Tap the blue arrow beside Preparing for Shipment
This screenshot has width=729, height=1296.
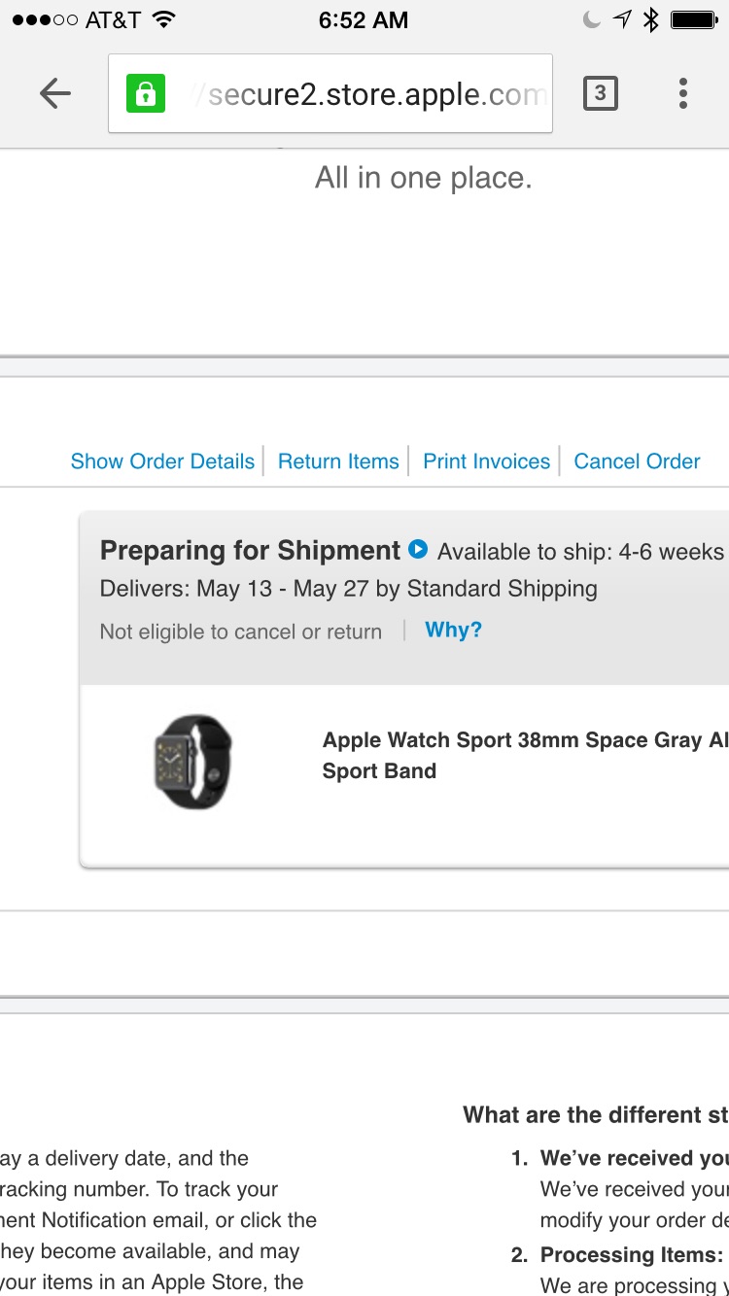[418, 549]
